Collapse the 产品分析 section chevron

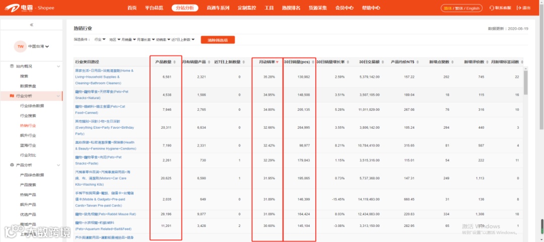pos(58,165)
